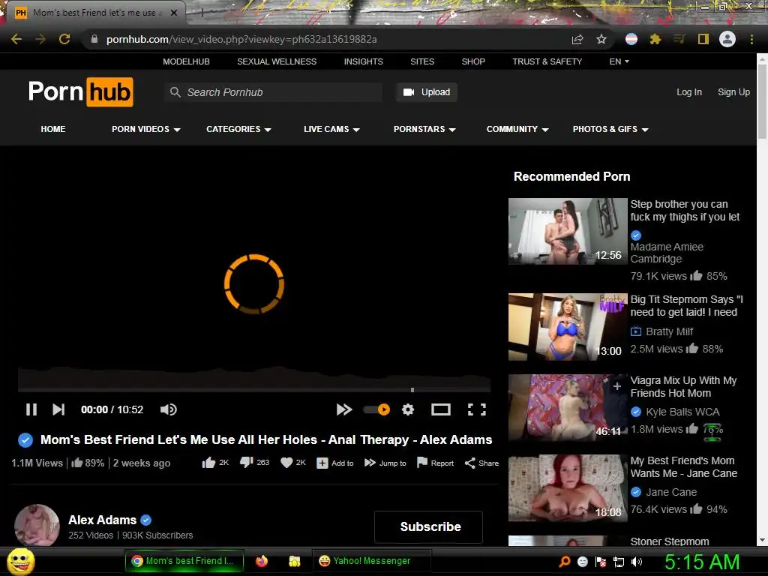This screenshot has width=768, height=576.
Task: Open the Firefox icon in the taskbar
Action: (x=262, y=561)
